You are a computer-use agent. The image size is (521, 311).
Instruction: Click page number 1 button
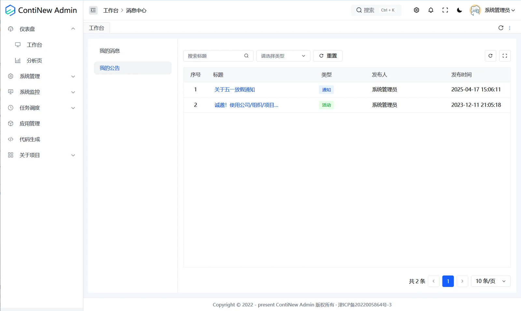448,281
